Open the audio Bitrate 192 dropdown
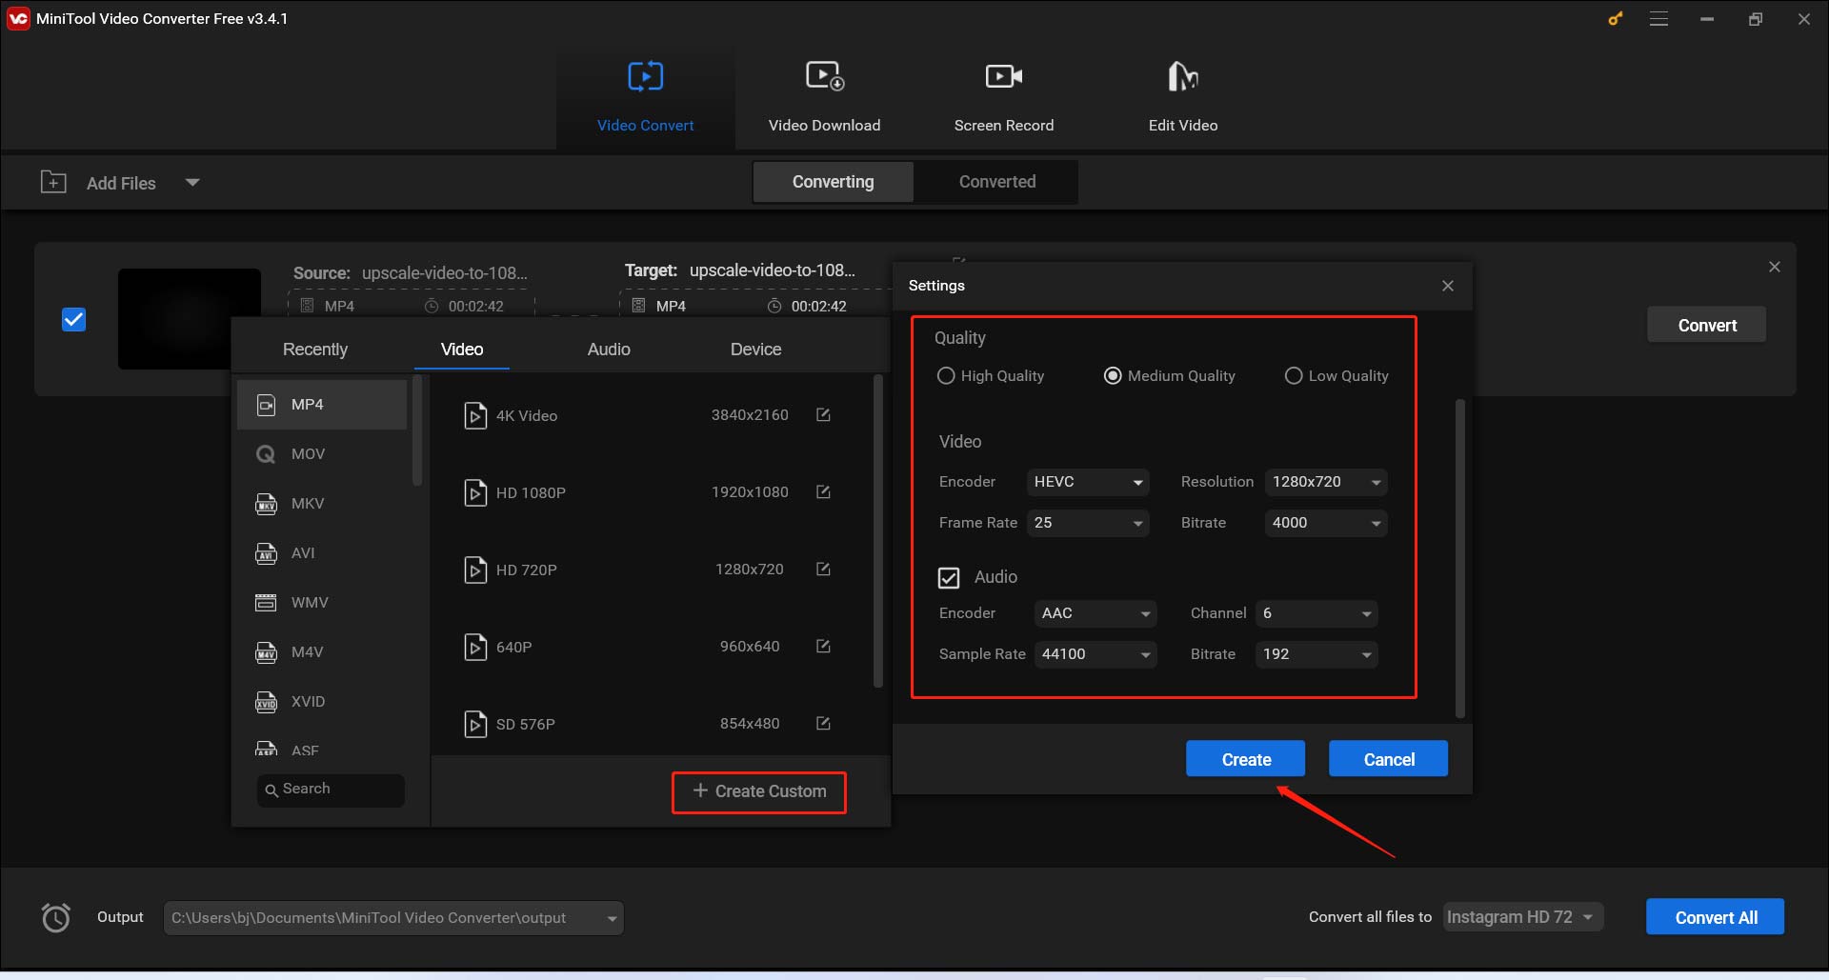Screen dimensions: 1829x980 [1316, 654]
